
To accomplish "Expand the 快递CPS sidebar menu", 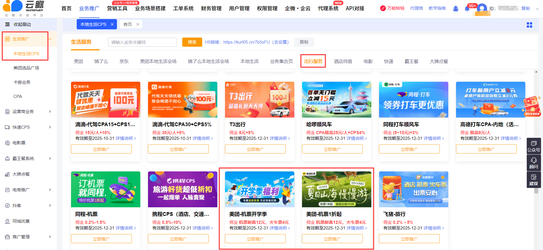I will [50, 127].
